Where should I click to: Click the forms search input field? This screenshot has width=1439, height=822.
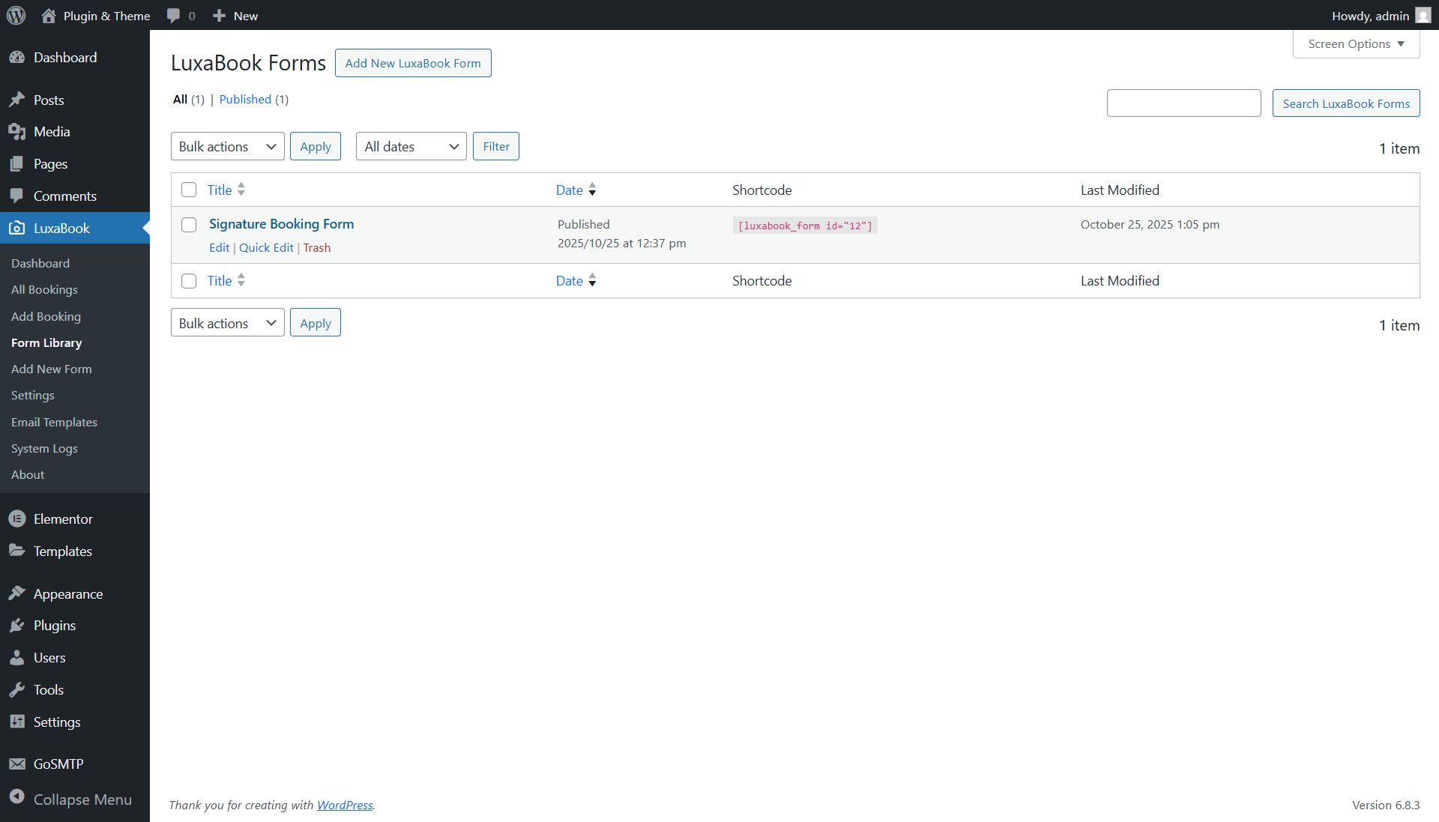pyautogui.click(x=1183, y=103)
